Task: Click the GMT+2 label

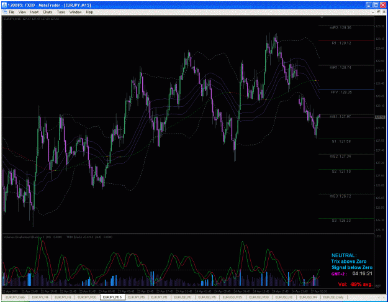Action: (x=339, y=274)
